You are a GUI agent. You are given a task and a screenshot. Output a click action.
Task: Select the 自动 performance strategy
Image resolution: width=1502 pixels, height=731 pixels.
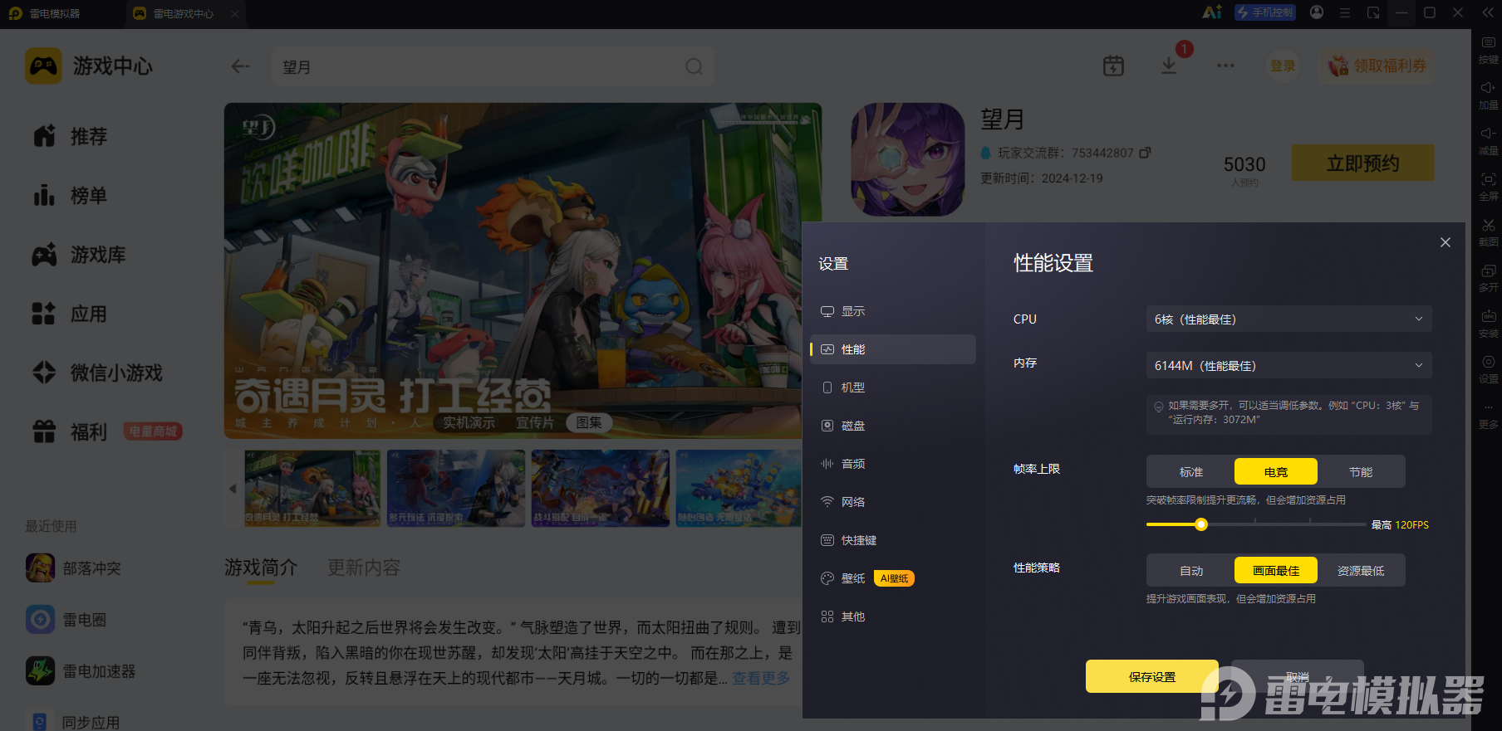click(x=1191, y=571)
